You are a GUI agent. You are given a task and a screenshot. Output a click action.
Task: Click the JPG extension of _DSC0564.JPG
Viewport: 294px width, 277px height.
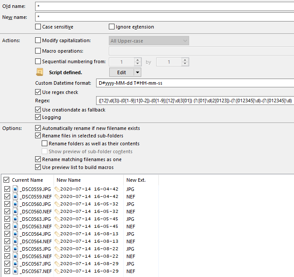coord(130,234)
